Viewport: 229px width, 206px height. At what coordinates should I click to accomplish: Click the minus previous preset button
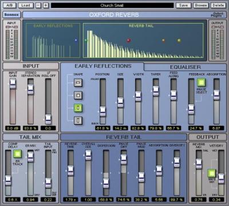[38, 5]
